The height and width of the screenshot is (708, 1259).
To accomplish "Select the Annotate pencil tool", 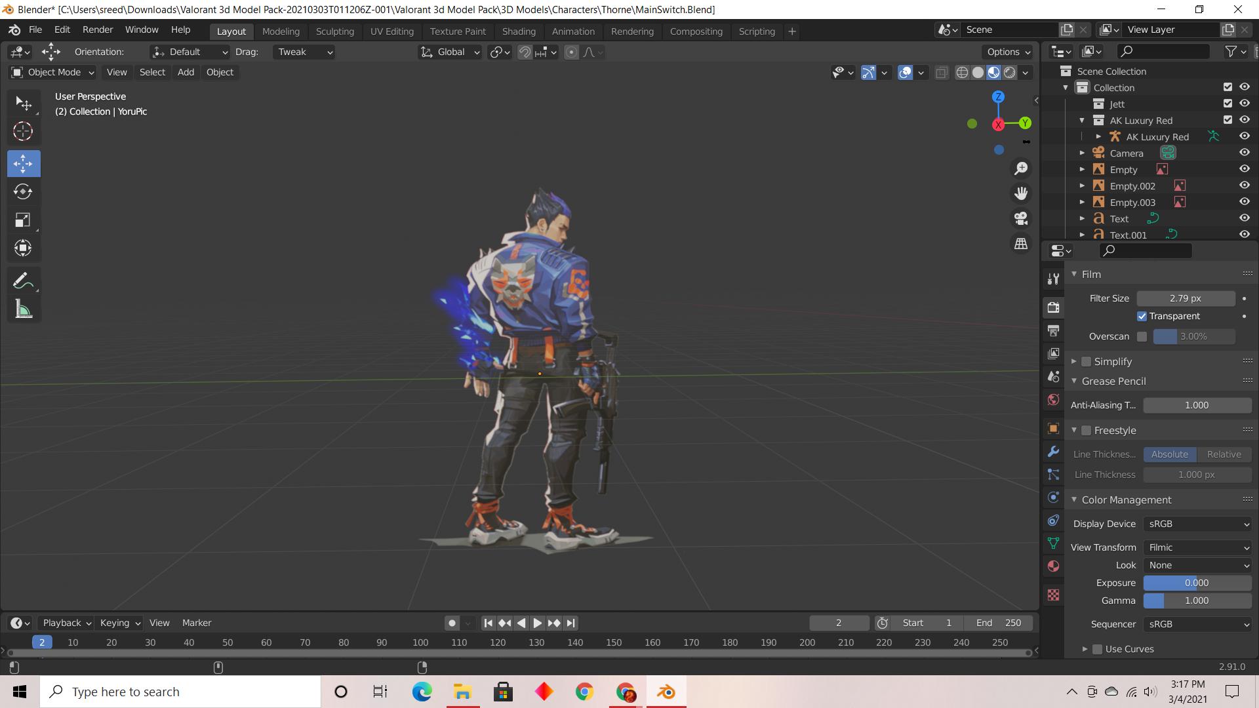I will pos(23,281).
